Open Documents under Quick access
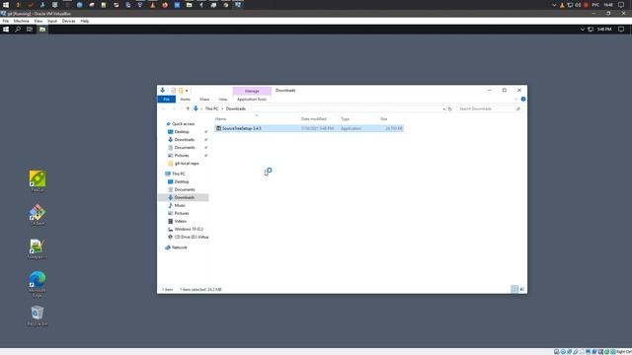 click(185, 147)
